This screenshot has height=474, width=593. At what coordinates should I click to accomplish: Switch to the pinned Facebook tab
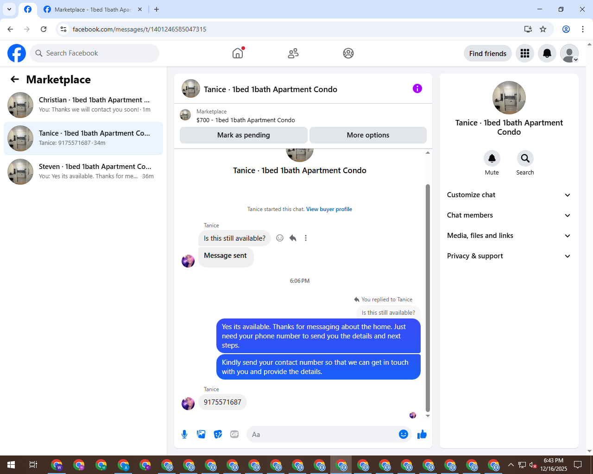pos(28,9)
